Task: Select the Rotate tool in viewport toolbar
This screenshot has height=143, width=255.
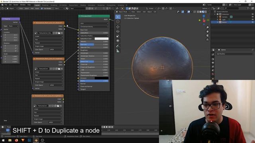Action: click(118, 31)
